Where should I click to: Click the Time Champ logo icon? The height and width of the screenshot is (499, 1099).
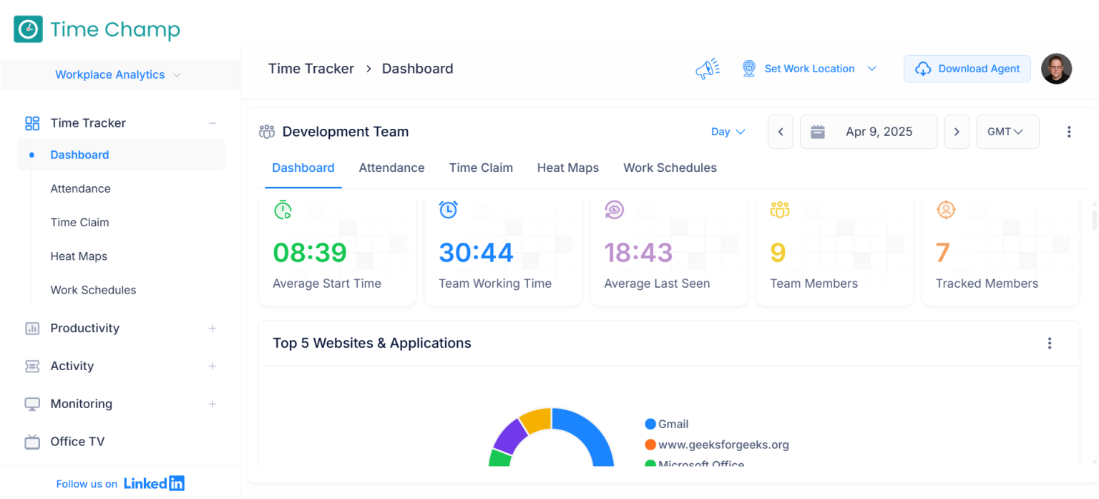[x=27, y=29]
